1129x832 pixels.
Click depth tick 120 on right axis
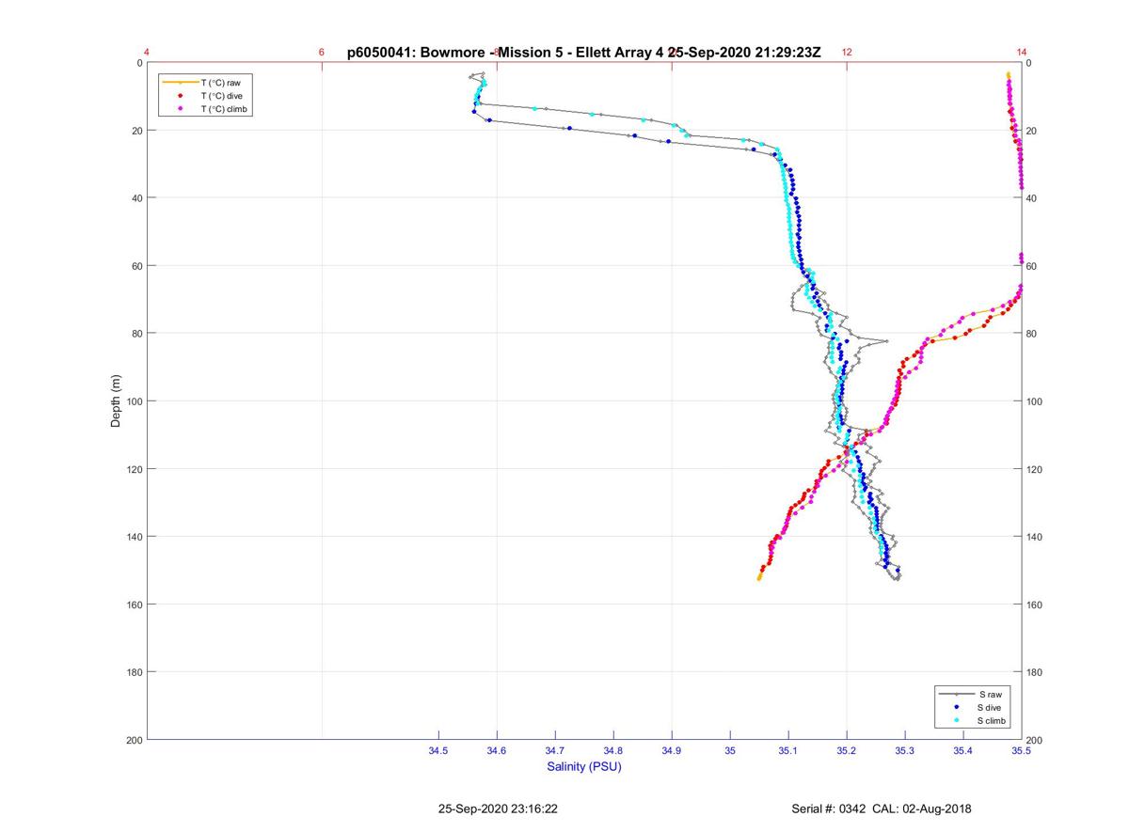(x=1035, y=469)
